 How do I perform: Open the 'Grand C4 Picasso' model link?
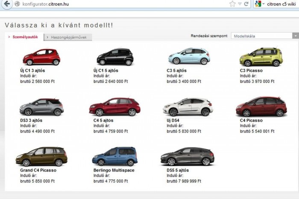tap(38, 170)
